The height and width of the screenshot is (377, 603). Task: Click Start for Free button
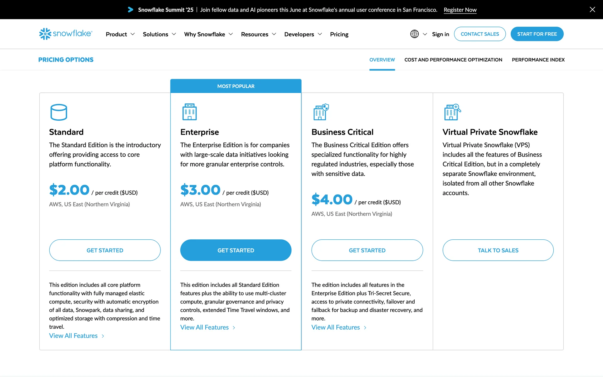pos(537,34)
